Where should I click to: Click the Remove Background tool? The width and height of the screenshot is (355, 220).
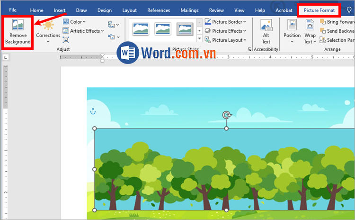18,32
